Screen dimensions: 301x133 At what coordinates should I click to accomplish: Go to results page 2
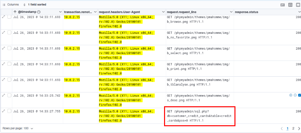(293, 128)
